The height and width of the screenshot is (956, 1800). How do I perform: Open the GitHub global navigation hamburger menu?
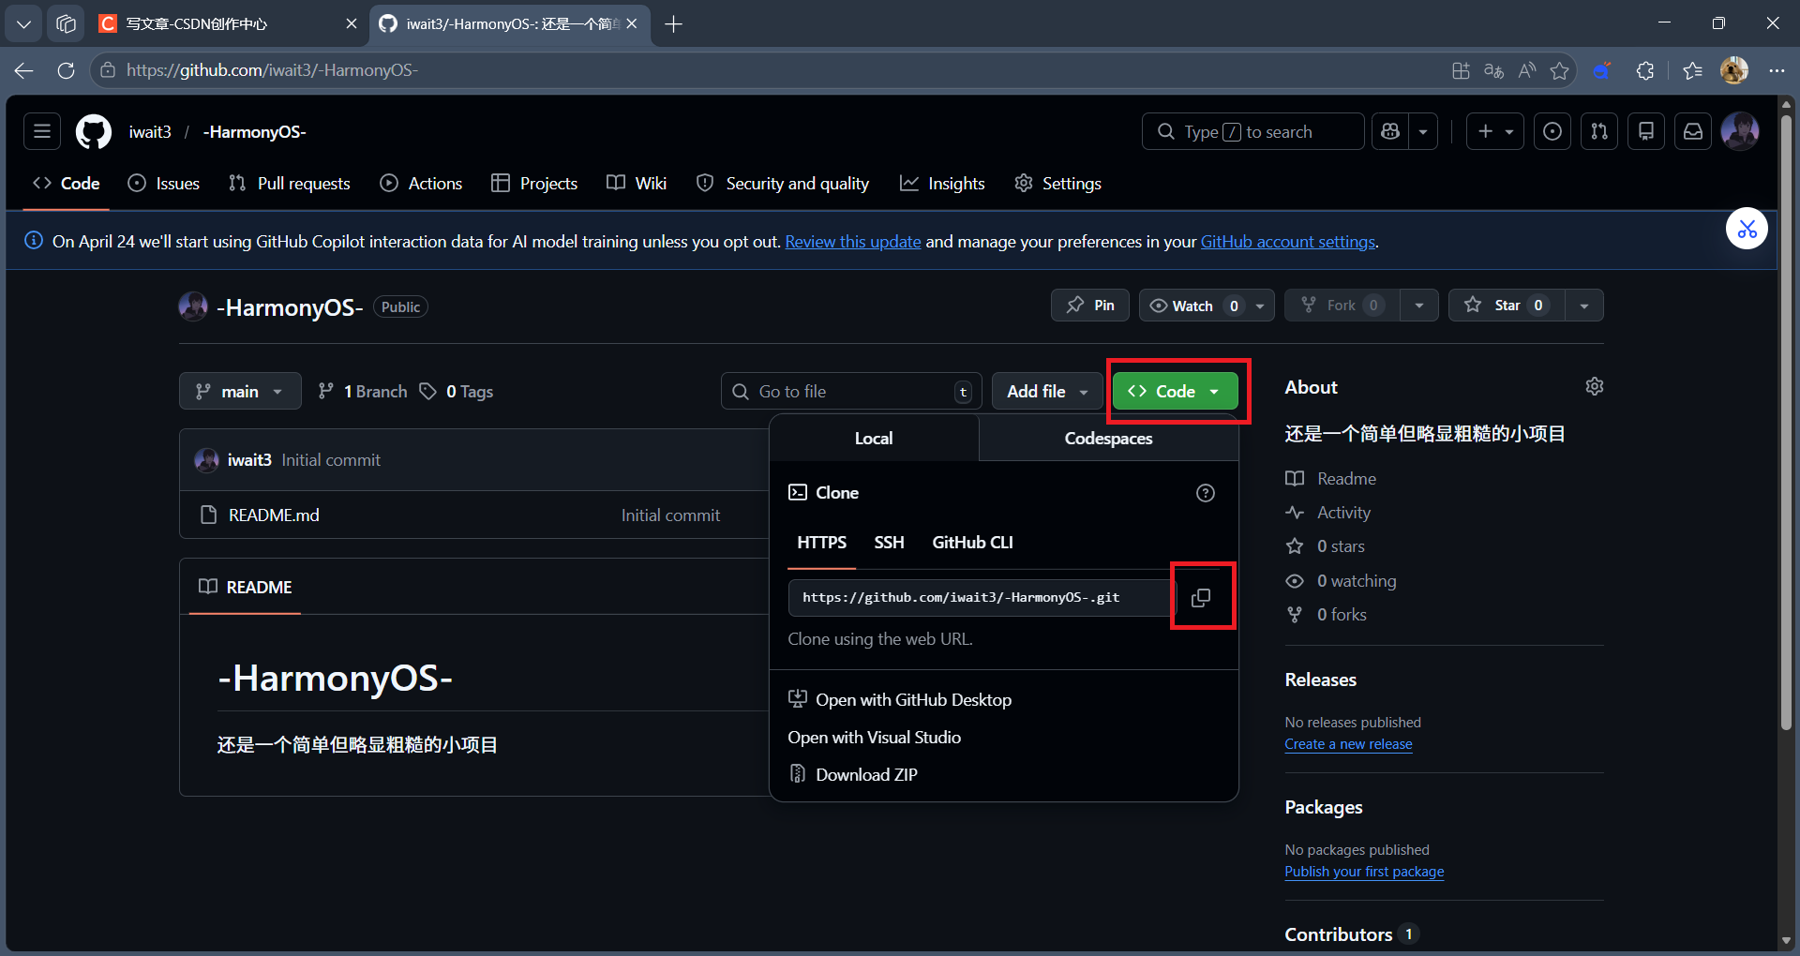[x=42, y=132]
